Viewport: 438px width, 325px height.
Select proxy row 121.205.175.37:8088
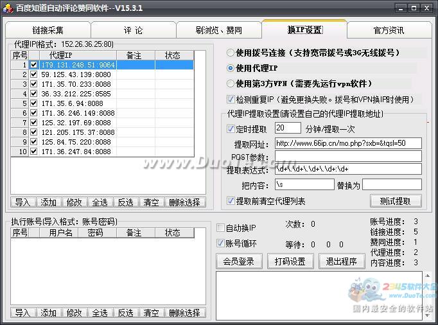click(x=102, y=132)
